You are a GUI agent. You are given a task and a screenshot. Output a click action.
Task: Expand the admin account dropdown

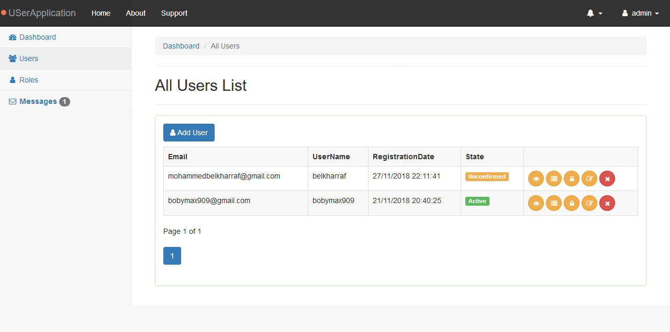(x=640, y=13)
